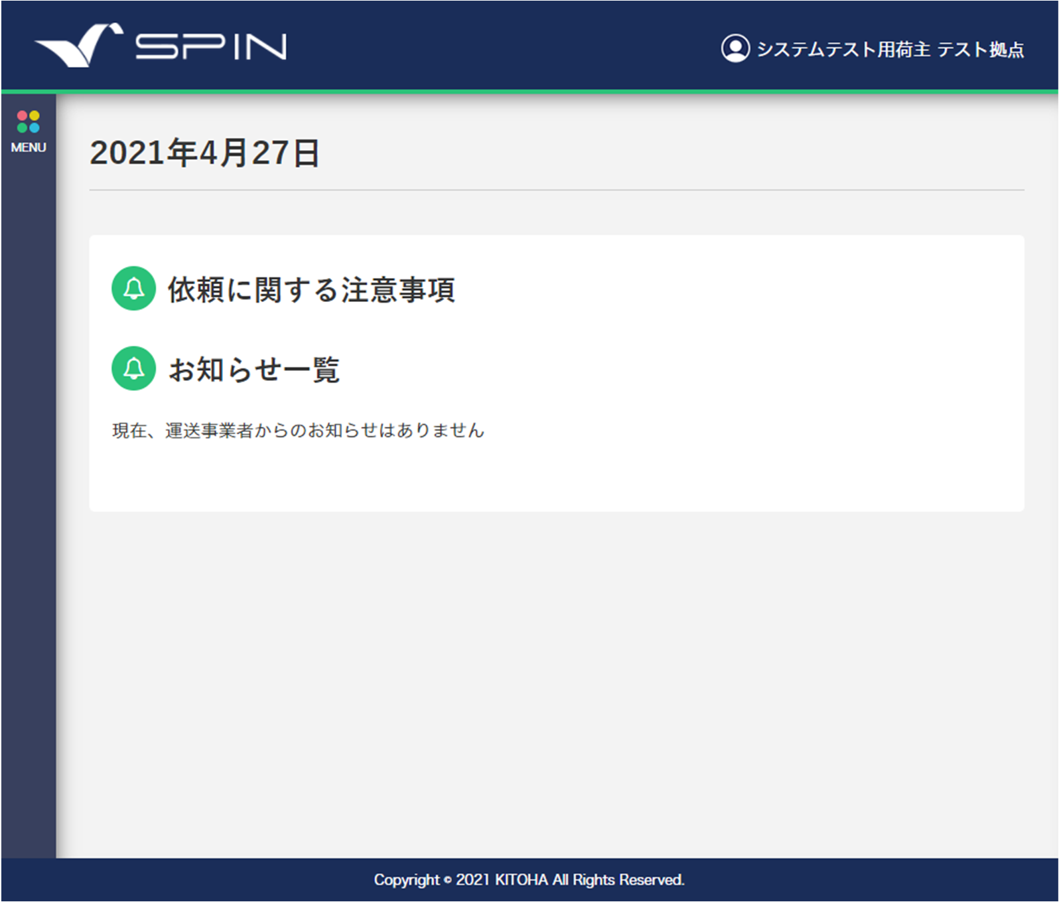This screenshot has height=902, width=1059.
Task: Click the Copyright 2021 KITOHA footer text
Action: coord(529,879)
